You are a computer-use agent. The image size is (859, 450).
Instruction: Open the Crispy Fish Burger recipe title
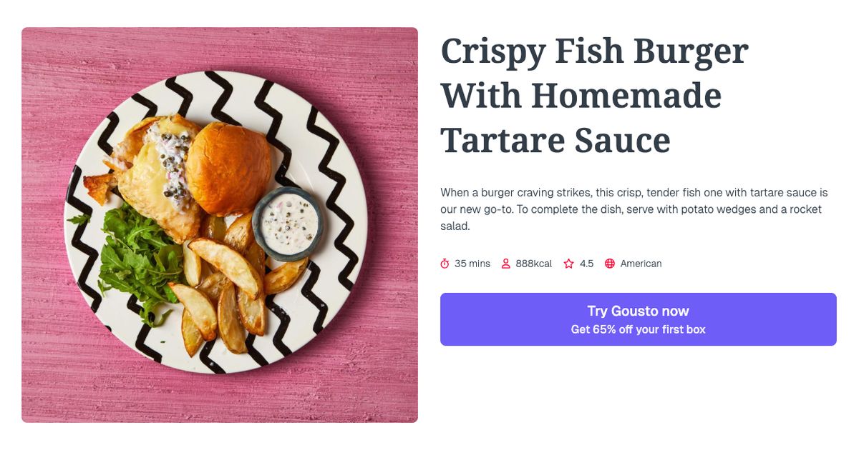[594, 94]
